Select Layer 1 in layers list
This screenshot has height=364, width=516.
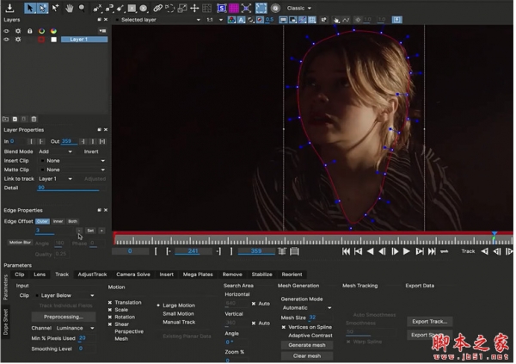[x=84, y=40]
